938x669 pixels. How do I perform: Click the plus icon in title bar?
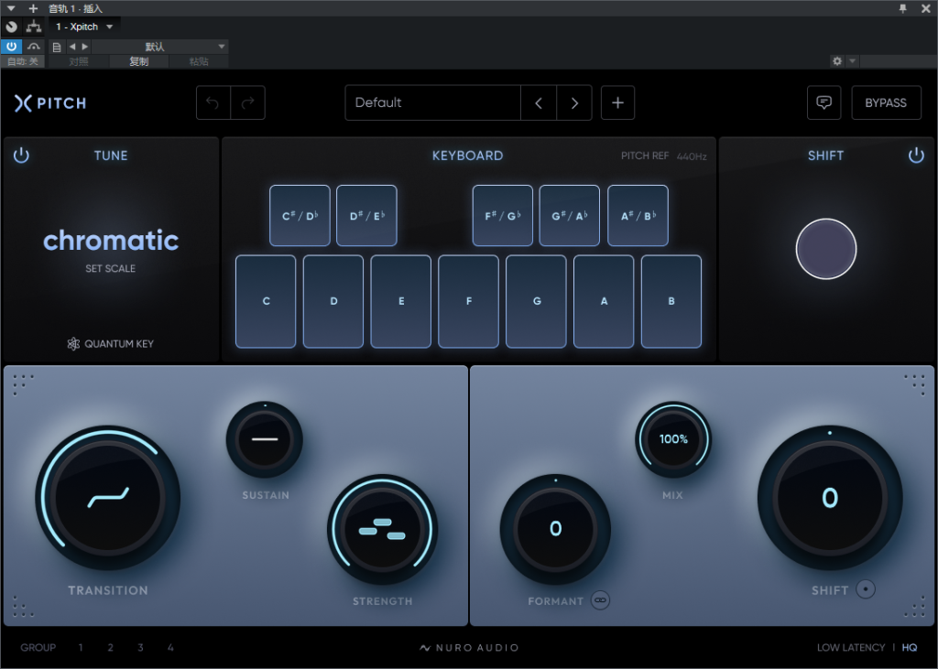(34, 8)
